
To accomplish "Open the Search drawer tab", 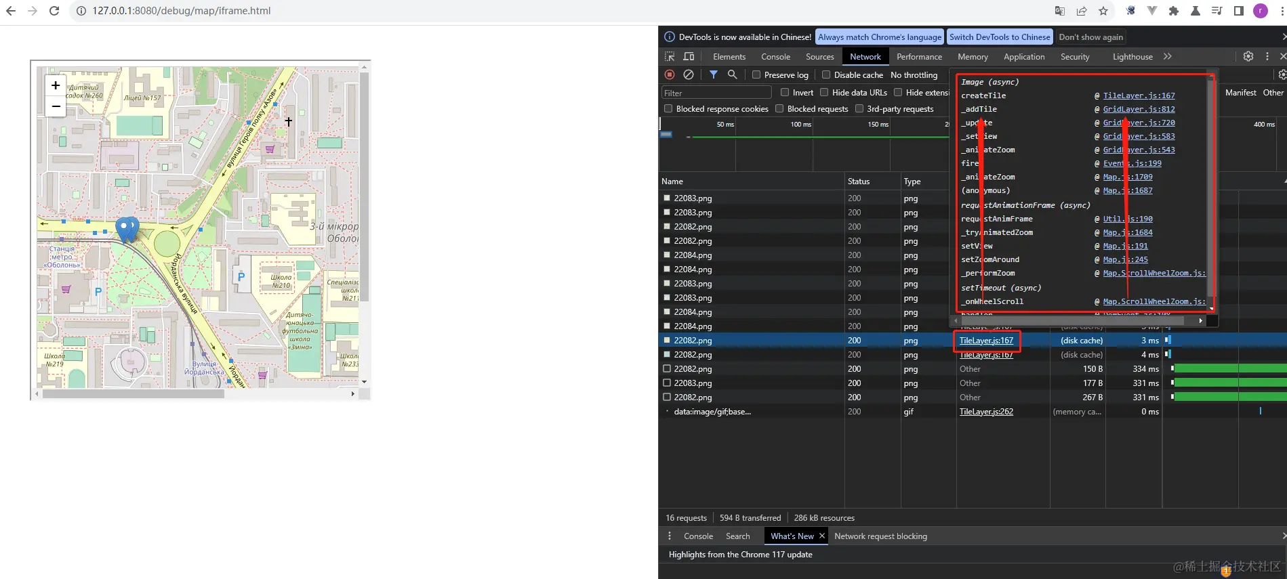I will (x=737, y=536).
